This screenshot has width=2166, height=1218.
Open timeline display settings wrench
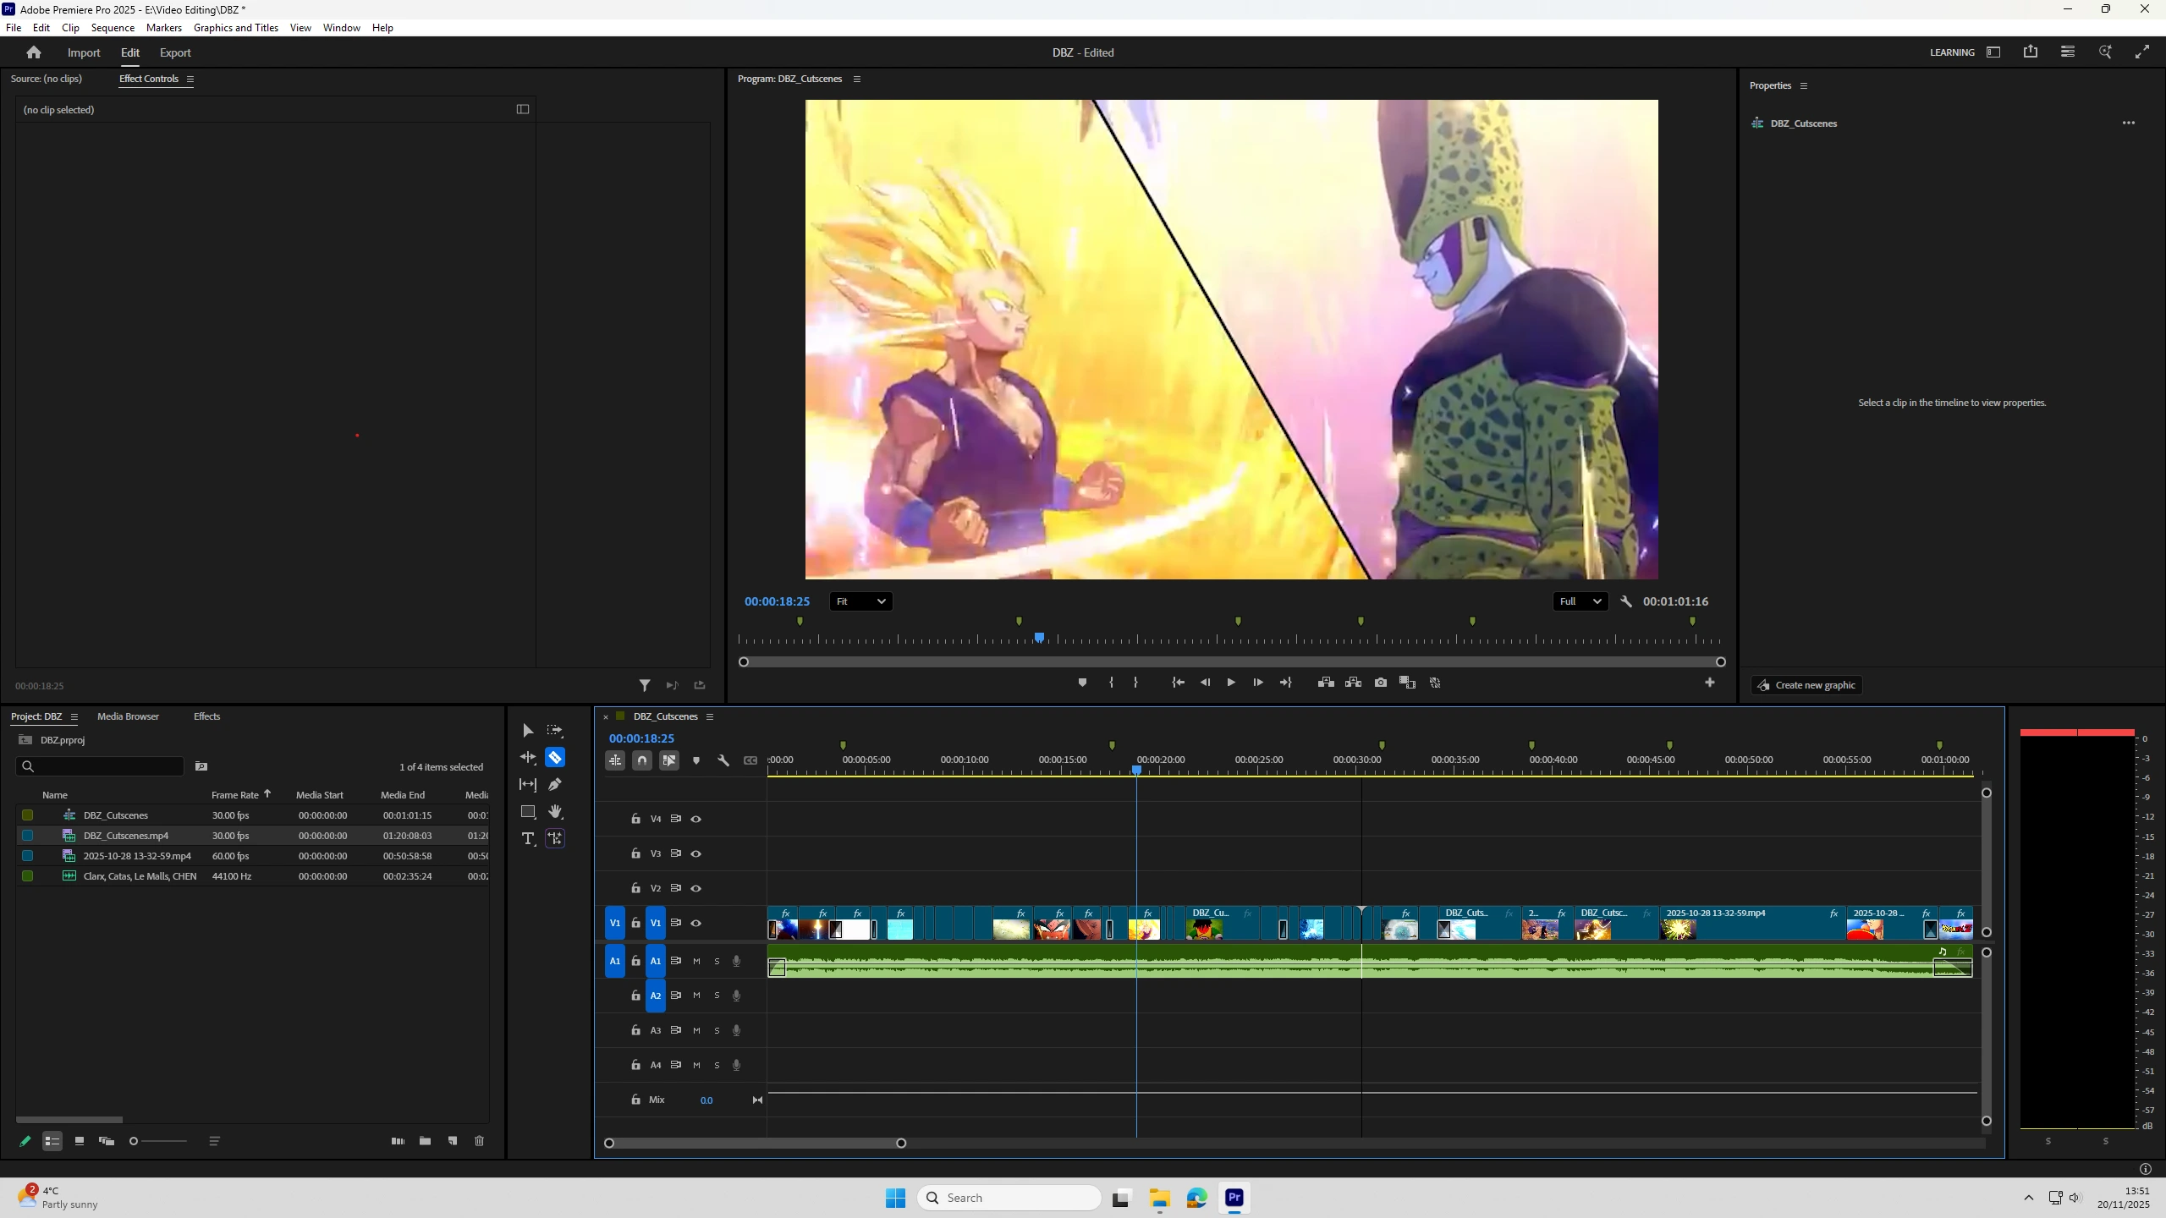(723, 760)
